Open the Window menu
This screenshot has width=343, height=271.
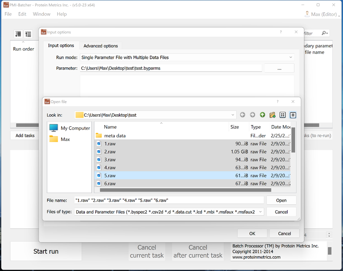coord(42,14)
